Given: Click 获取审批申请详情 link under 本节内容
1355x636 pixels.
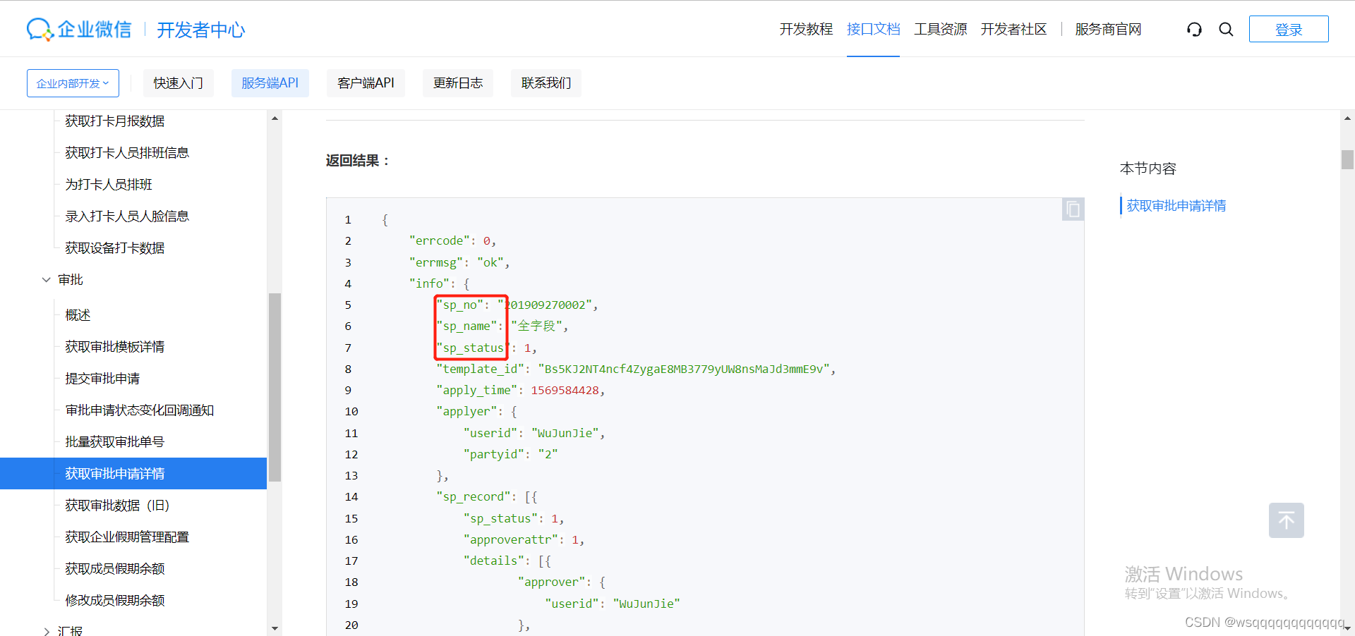Looking at the screenshot, I should click(x=1176, y=206).
